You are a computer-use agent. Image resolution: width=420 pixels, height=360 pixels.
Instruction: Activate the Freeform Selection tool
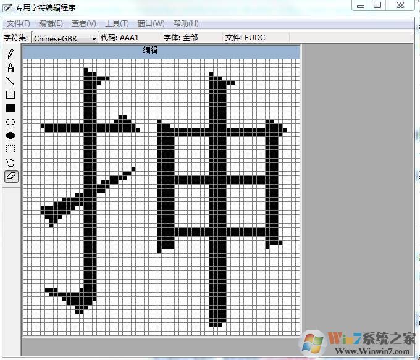click(x=10, y=163)
